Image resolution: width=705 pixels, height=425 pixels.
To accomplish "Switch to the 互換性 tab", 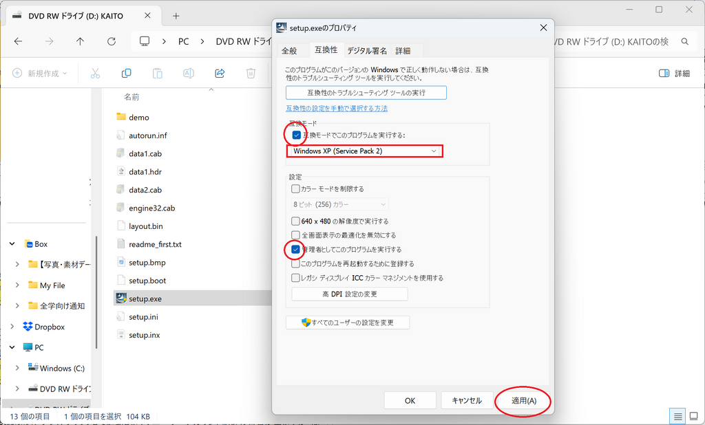I will [326, 50].
